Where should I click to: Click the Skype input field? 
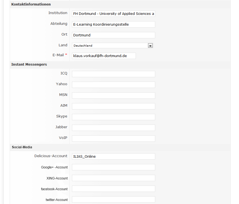[x=113, y=117]
